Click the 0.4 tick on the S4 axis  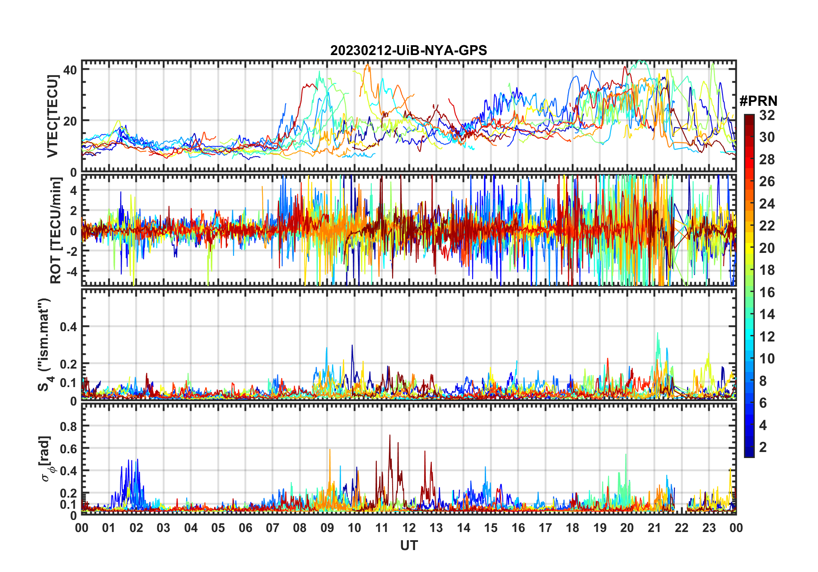pos(68,326)
